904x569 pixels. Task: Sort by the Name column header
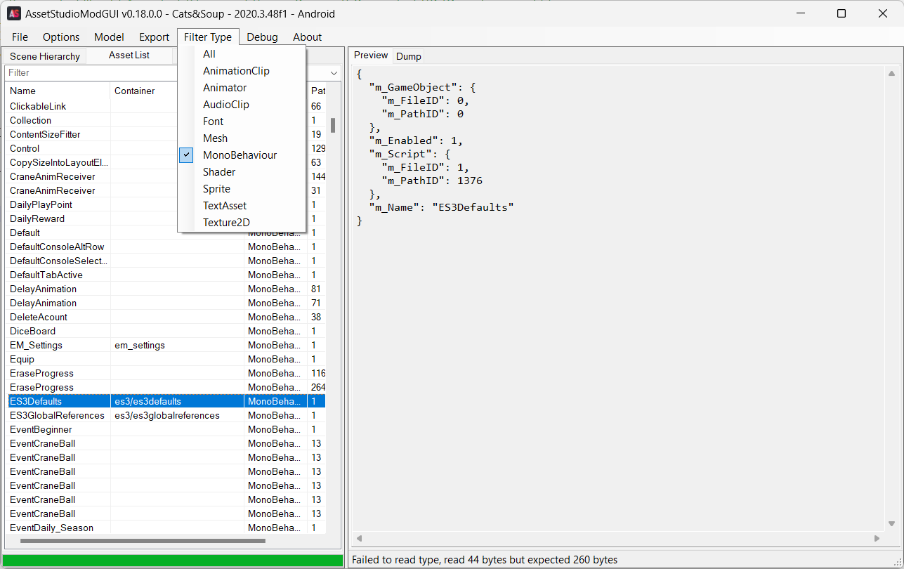click(58, 91)
